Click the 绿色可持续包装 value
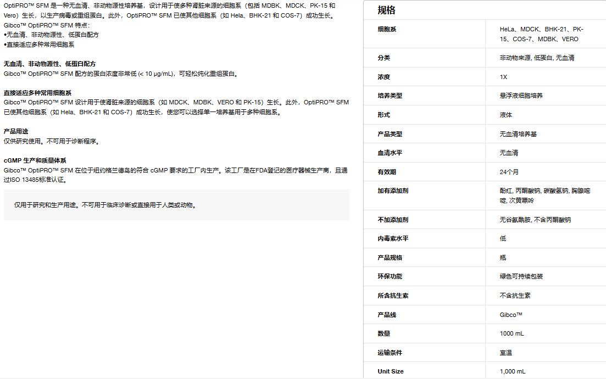Image resolution: width=606 pixels, height=379 pixels. [x=521, y=277]
